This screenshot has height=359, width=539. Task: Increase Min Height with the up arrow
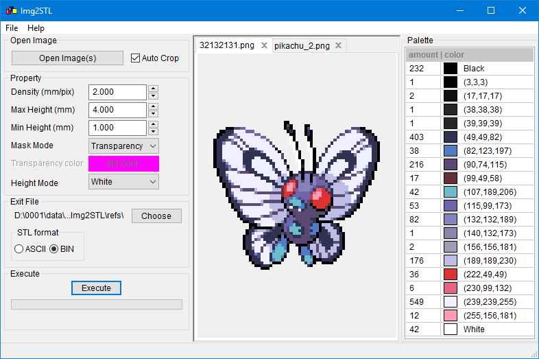[x=154, y=124]
